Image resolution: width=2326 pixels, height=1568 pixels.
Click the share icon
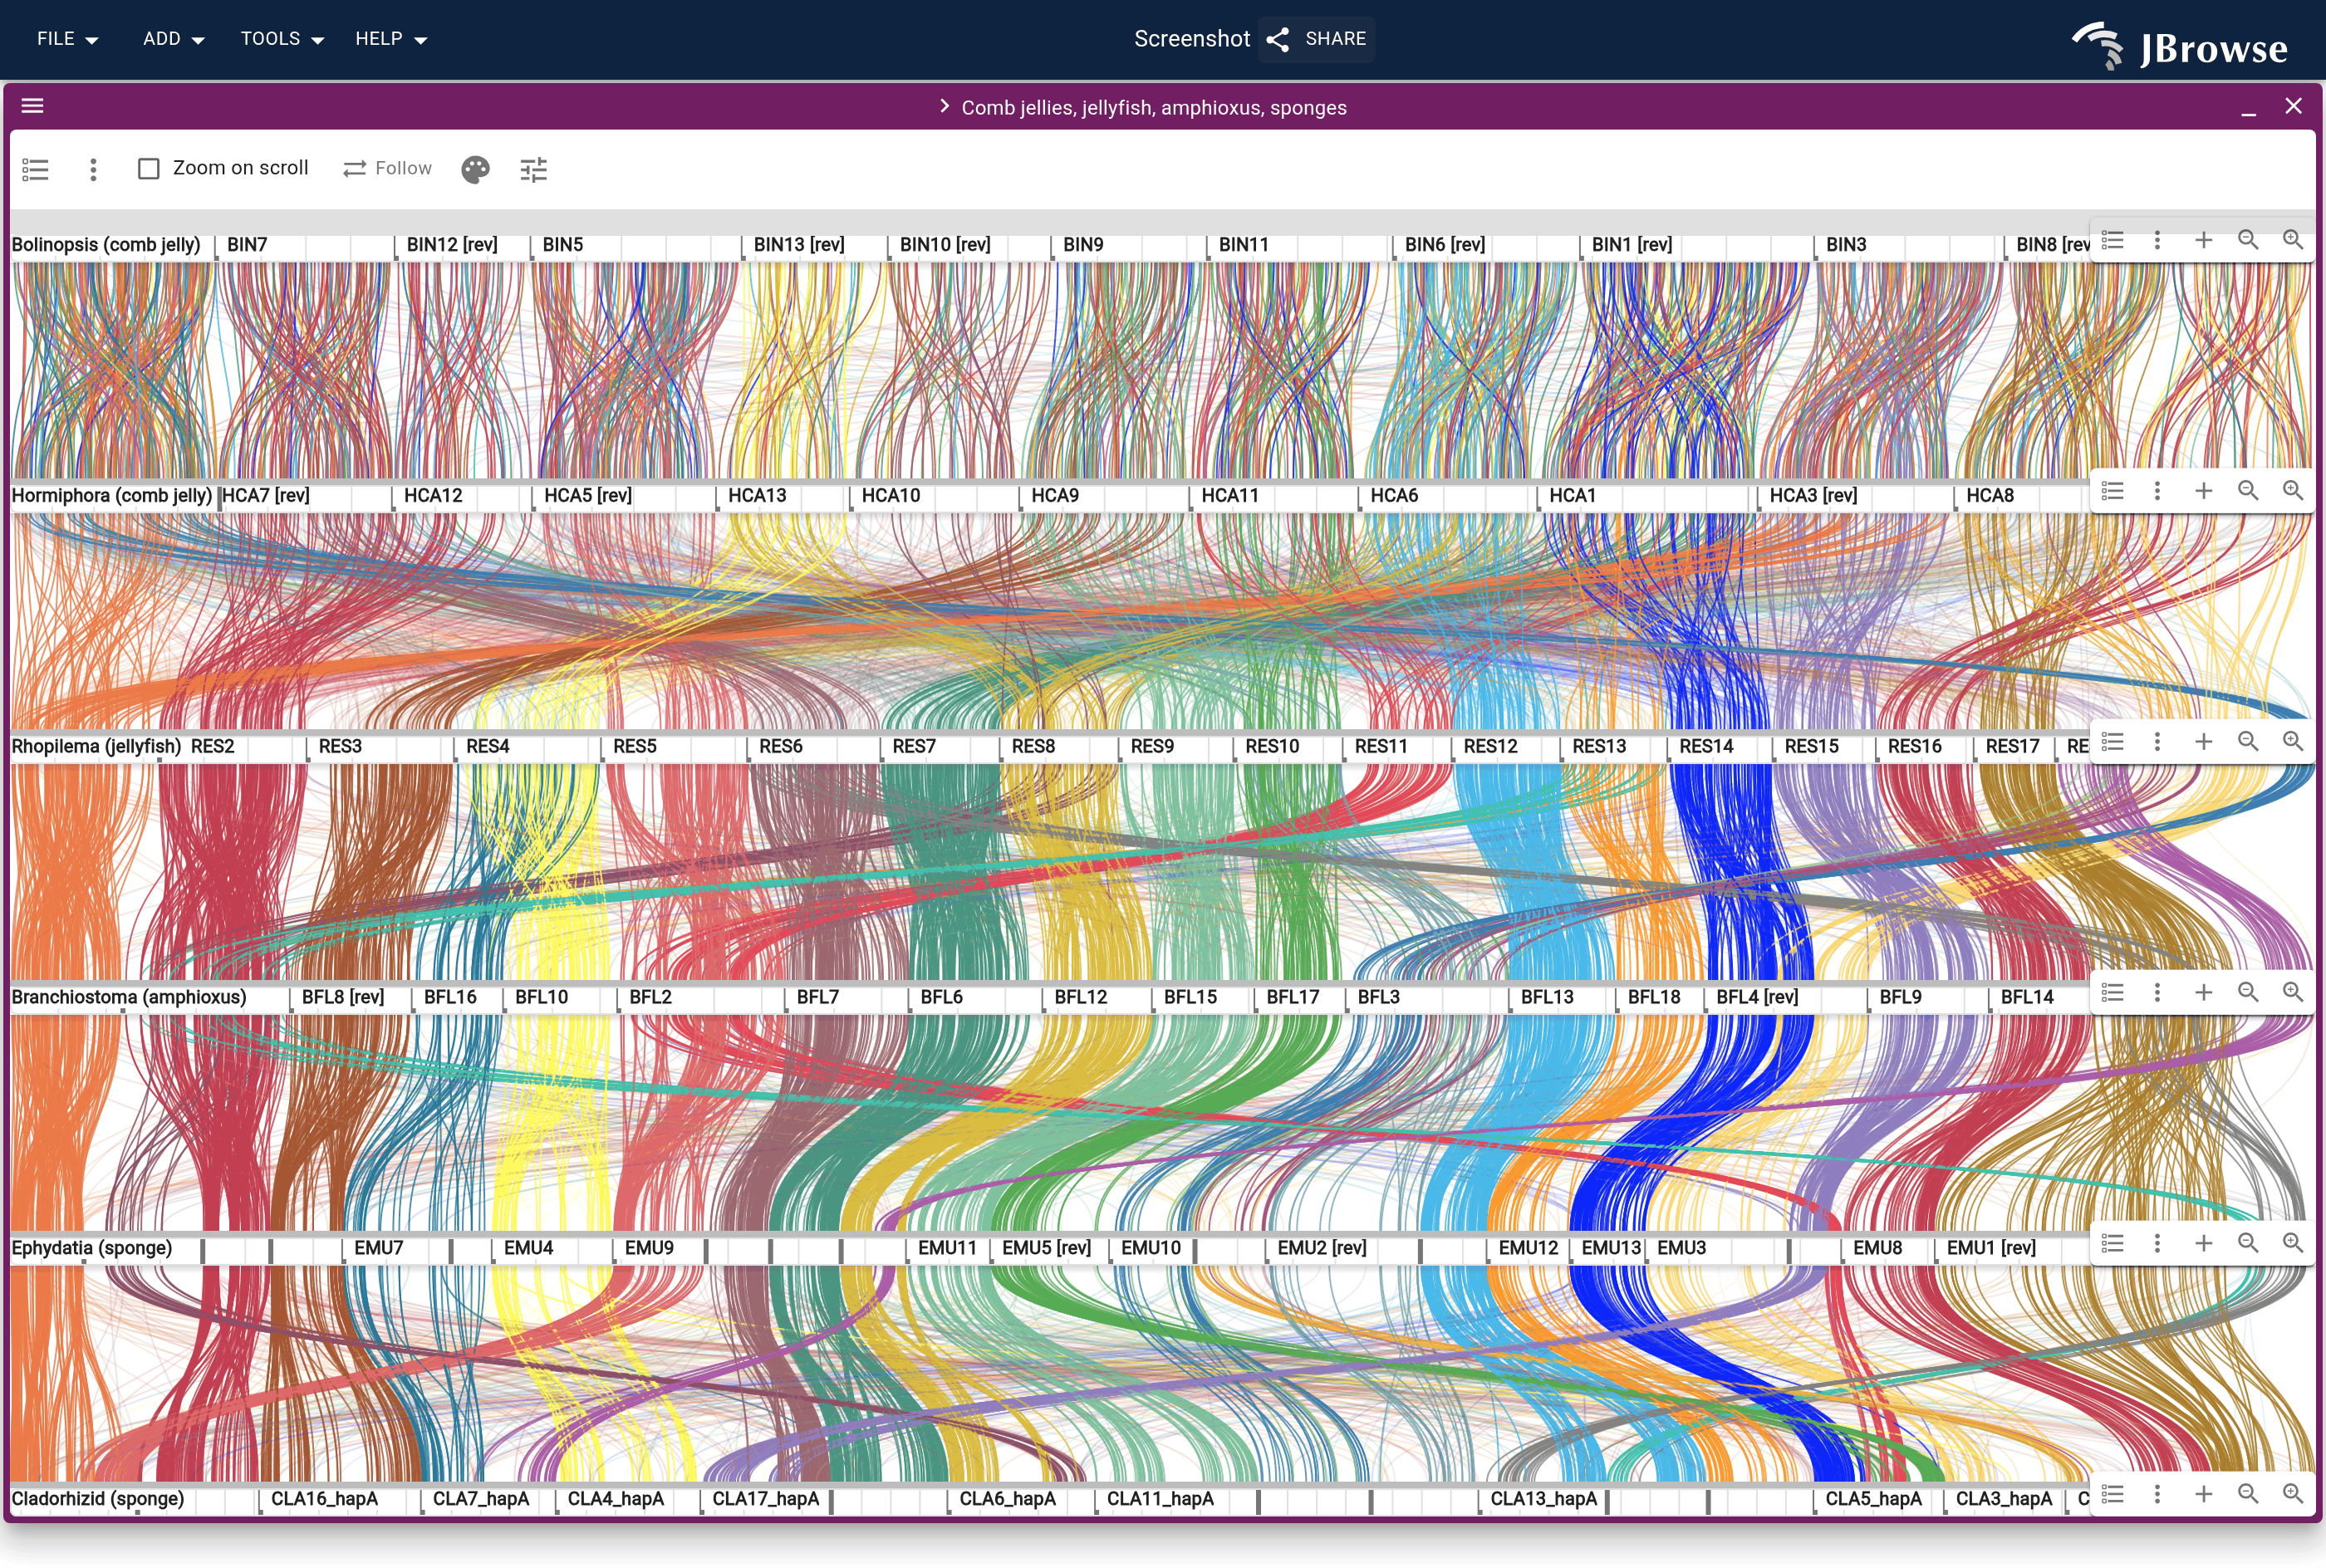pos(1277,39)
